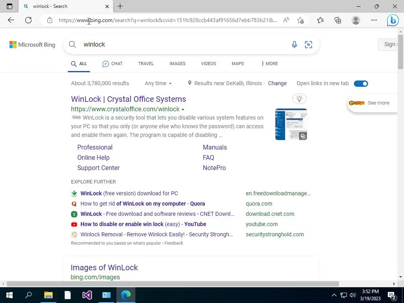
Task: Open taskbar search magnifier
Action: [x=28, y=295]
